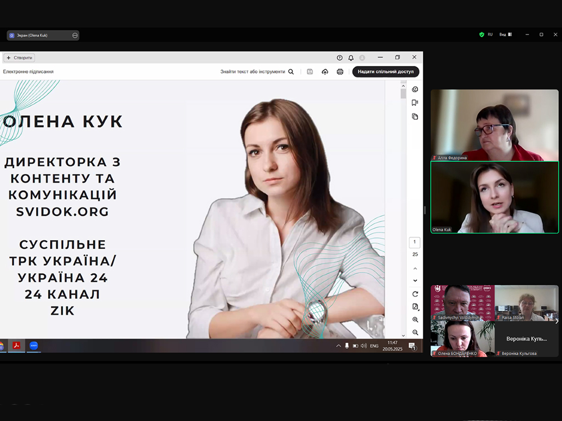
Task: Select Raisa Stoian's video thumbnail
Action: [526, 303]
